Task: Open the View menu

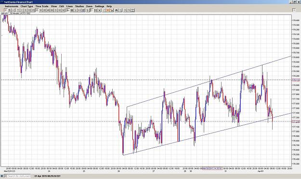Action: click(54, 6)
